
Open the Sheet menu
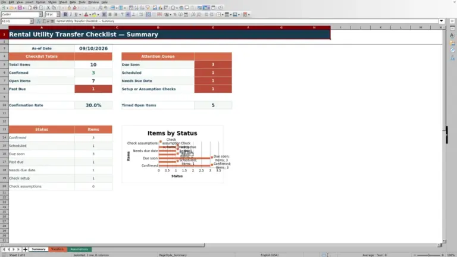click(x=63, y=2)
